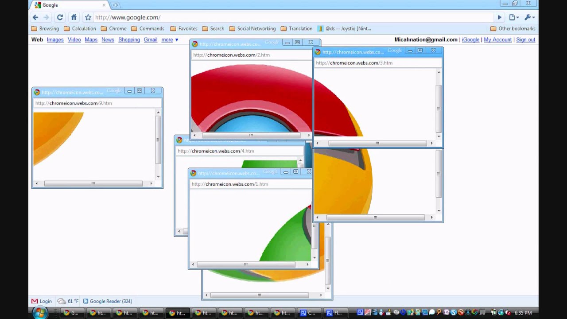Click the down scroll arrow in 3.htm window
The height and width of the screenshot is (319, 567).
pyautogui.click(x=439, y=136)
